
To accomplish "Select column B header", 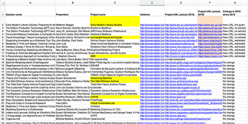I will coord(73,3).
